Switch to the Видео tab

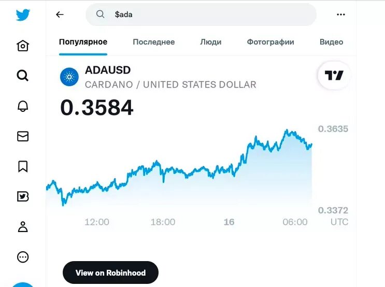331,42
